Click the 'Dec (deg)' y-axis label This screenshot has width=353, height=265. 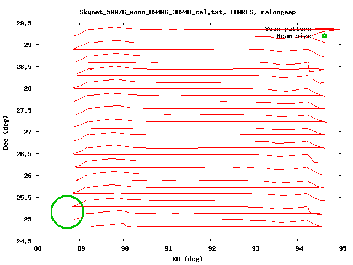pyautogui.click(x=6, y=132)
